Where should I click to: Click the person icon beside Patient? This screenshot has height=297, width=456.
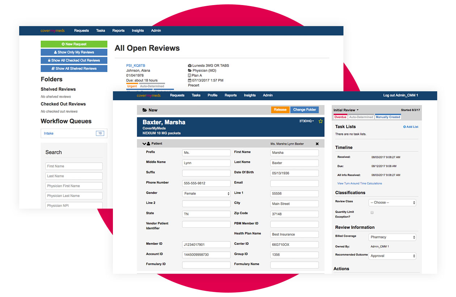(148, 144)
